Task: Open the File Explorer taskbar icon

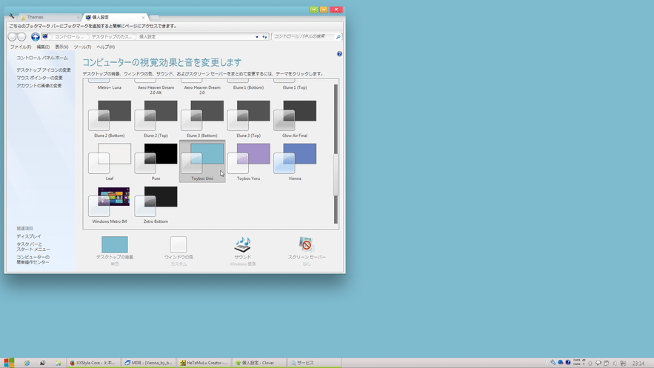Action: pos(58,363)
